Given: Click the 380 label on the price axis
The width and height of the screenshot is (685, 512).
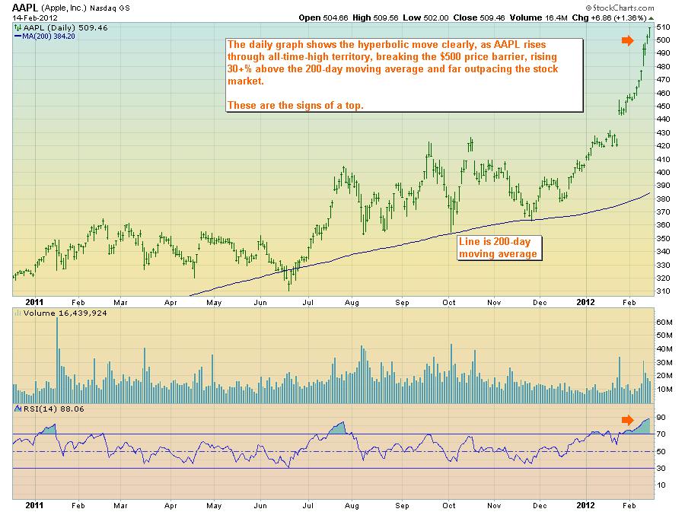Looking at the screenshot, I should click(663, 199).
